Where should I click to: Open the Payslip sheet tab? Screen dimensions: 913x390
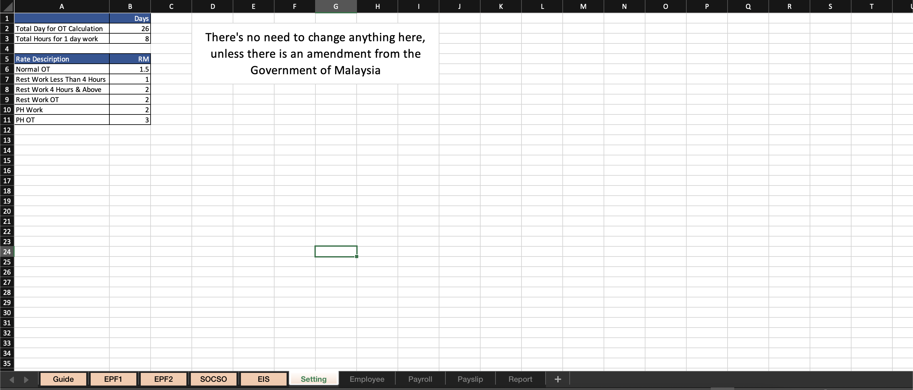tap(470, 379)
